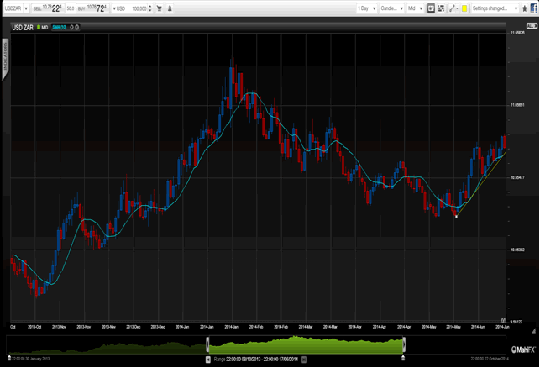Click the price alert bell icon
Viewport: 540px width, 368px height.
170,8
